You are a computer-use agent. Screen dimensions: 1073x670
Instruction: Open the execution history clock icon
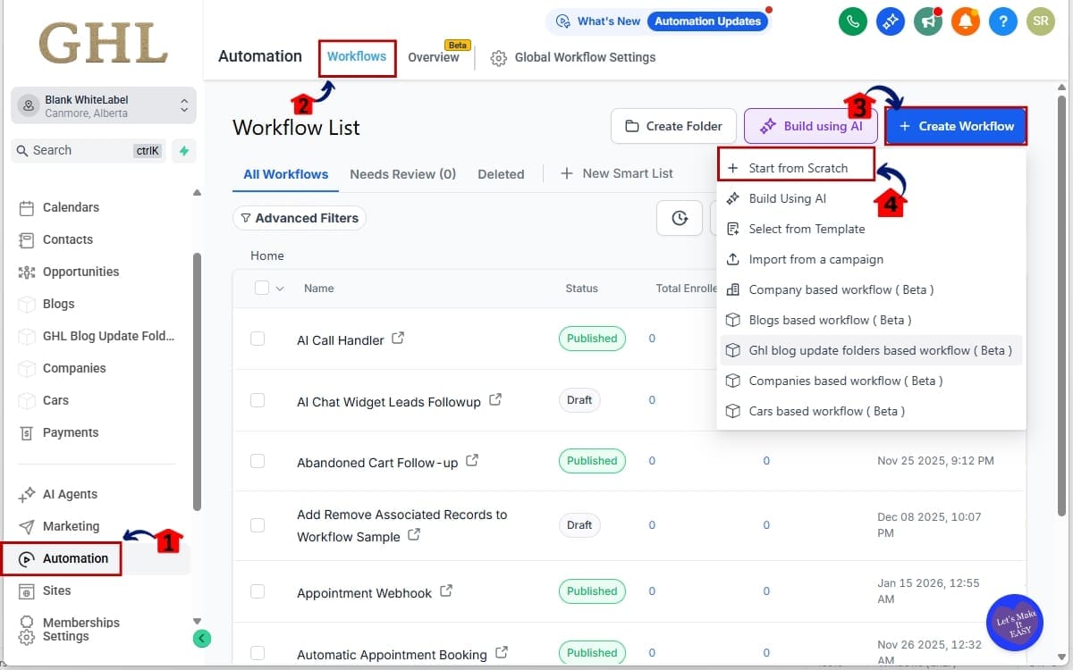[680, 217]
